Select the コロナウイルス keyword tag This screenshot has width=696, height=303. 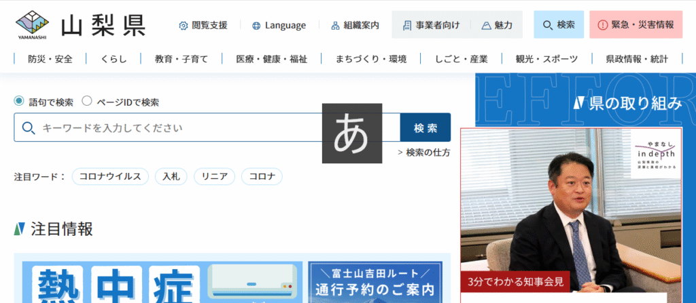tap(110, 176)
